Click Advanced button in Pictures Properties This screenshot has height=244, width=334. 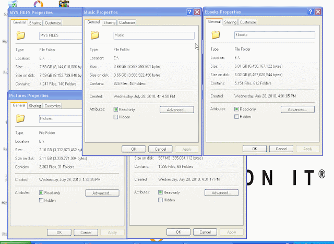(x=102, y=193)
